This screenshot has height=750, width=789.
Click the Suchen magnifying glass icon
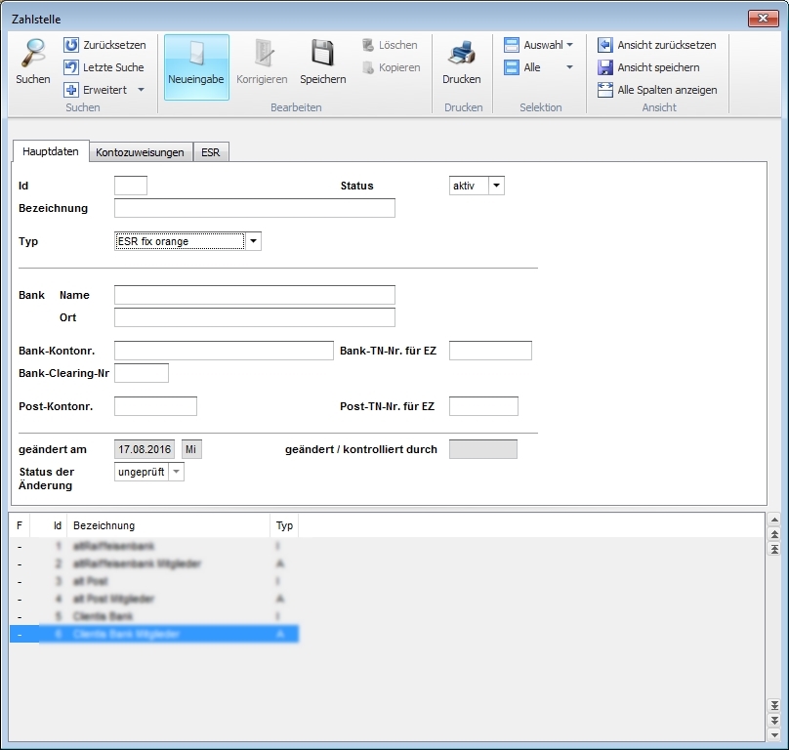tap(32, 53)
